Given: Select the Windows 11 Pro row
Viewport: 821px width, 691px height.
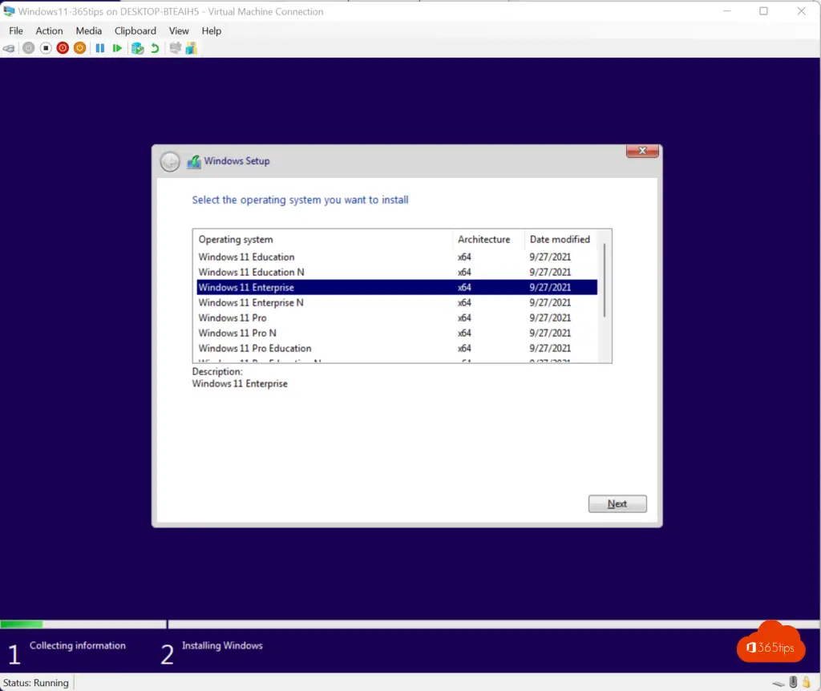Looking at the screenshot, I should [x=397, y=317].
